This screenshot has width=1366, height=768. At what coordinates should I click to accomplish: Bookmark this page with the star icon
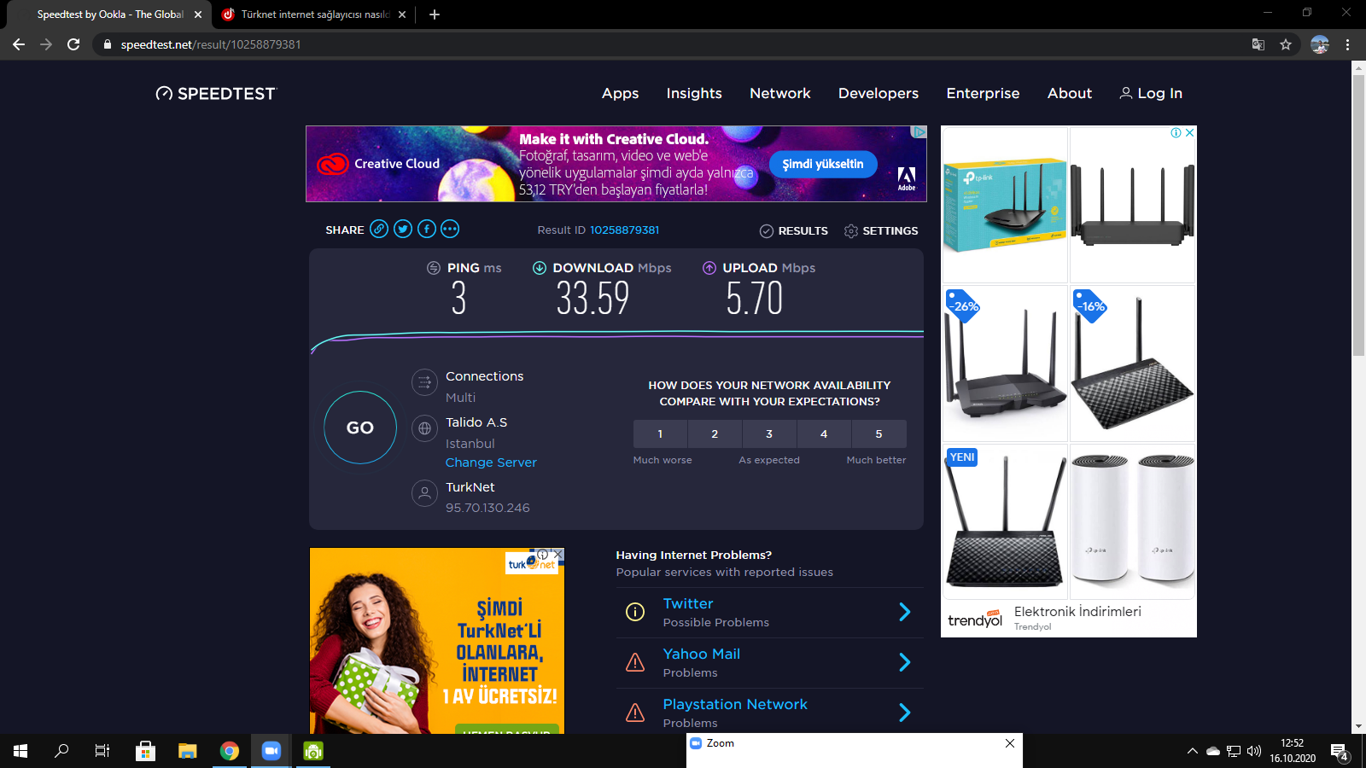point(1286,44)
